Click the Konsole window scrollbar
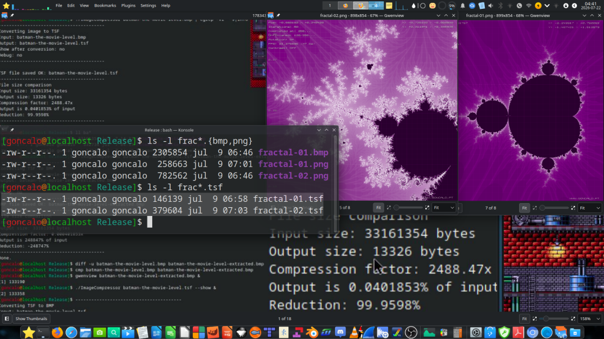The width and height of the screenshot is (604, 339). click(336, 182)
